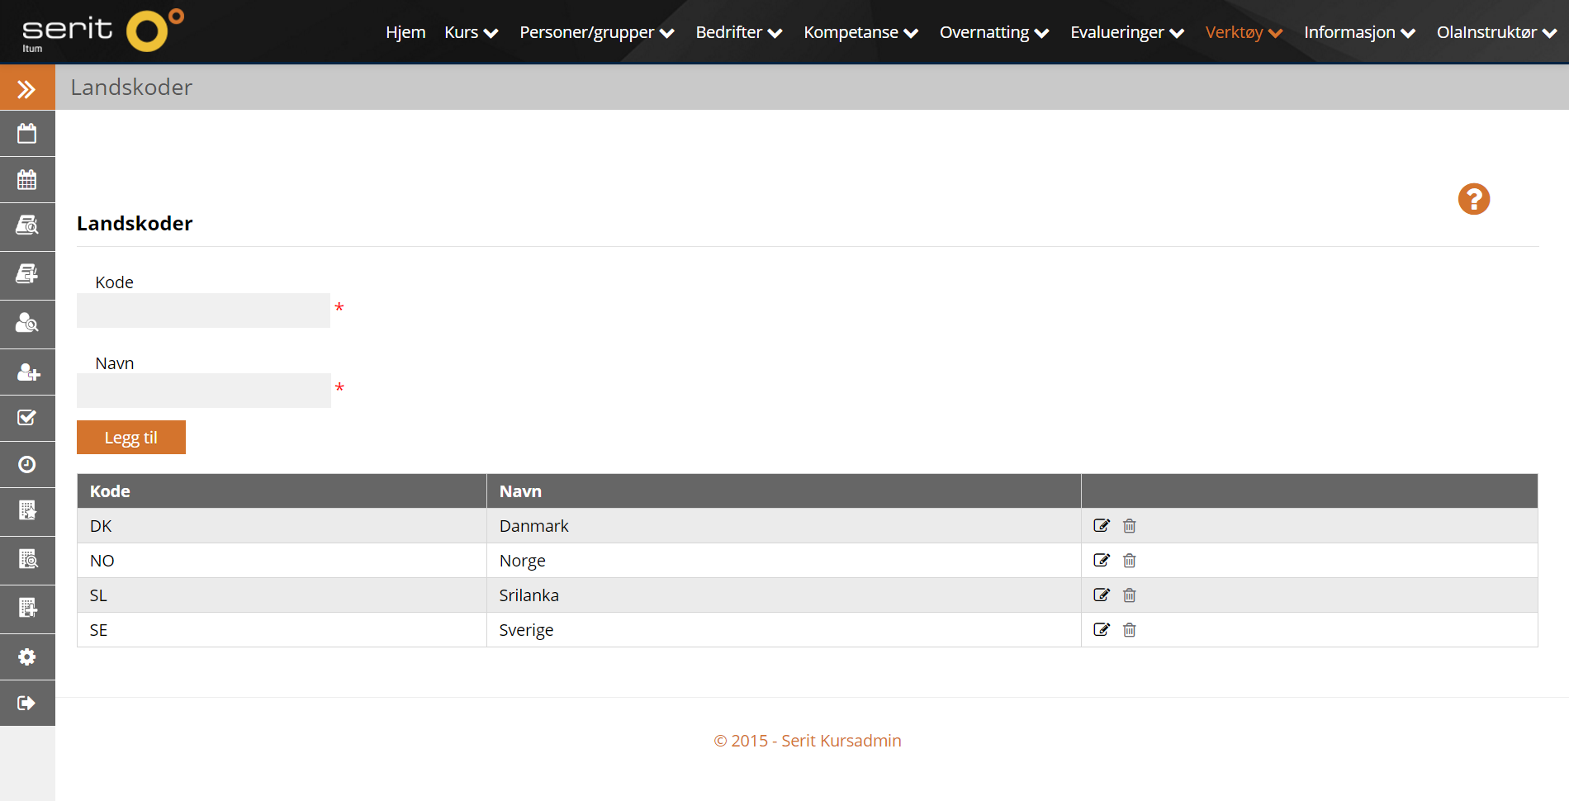
Task: Open the blank calendar icon in sidebar
Action: pyautogui.click(x=27, y=134)
